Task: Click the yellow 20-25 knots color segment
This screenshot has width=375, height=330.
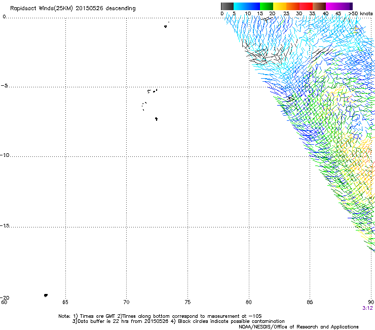Action: point(280,6)
